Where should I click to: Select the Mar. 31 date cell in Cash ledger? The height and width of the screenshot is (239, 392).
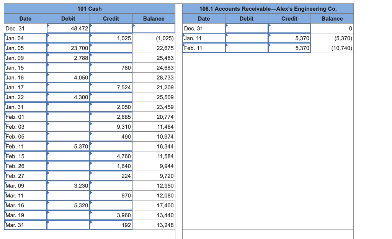pos(26,225)
